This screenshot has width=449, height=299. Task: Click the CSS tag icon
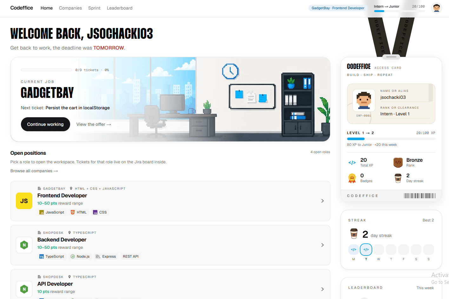[95, 212]
